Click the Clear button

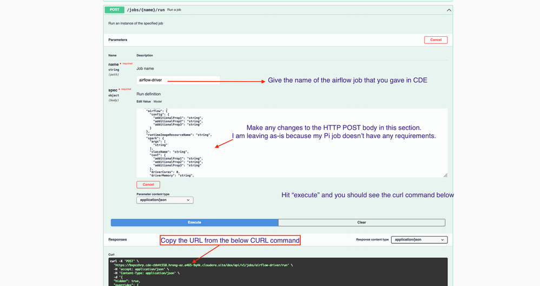361,222
